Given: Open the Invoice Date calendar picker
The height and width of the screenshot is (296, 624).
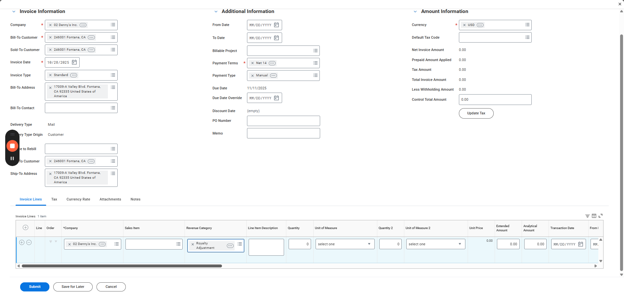Looking at the screenshot, I should coord(74,62).
